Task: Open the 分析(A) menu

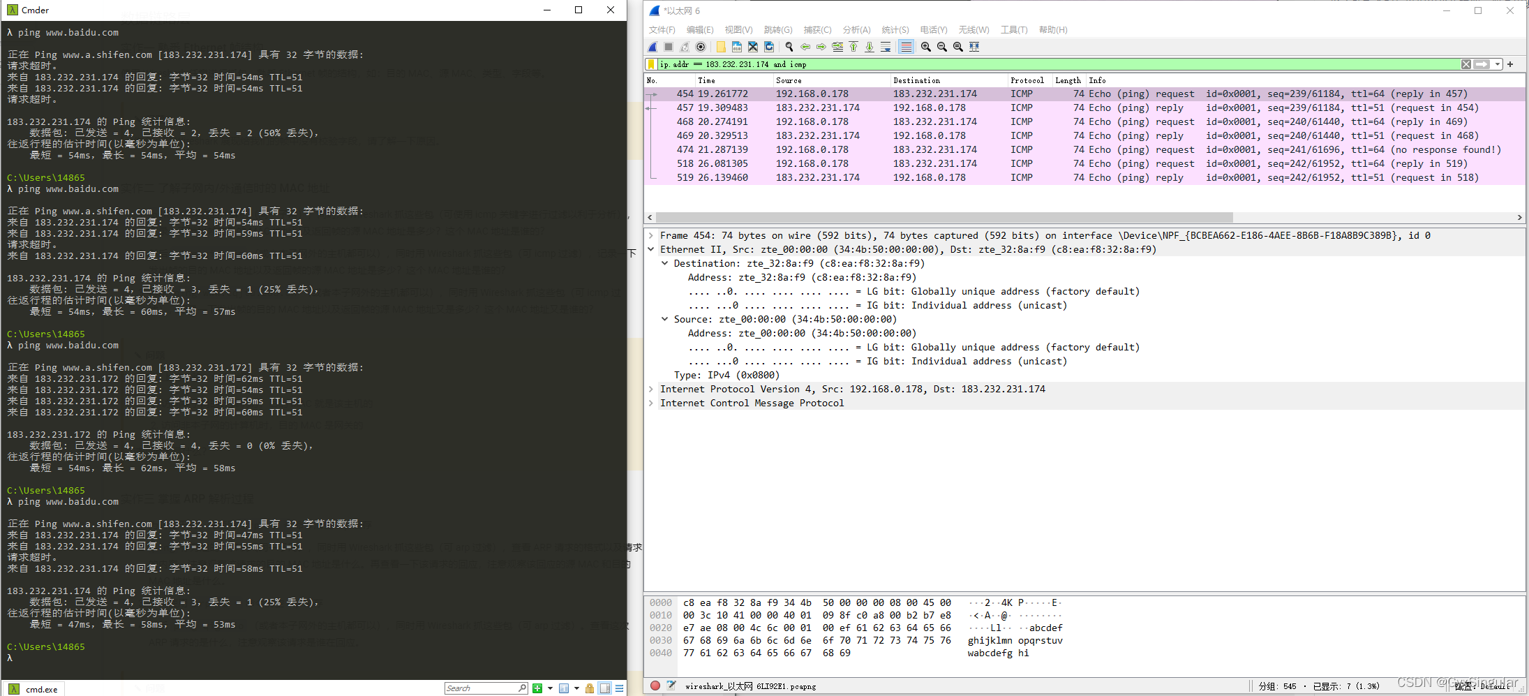Action: click(856, 30)
